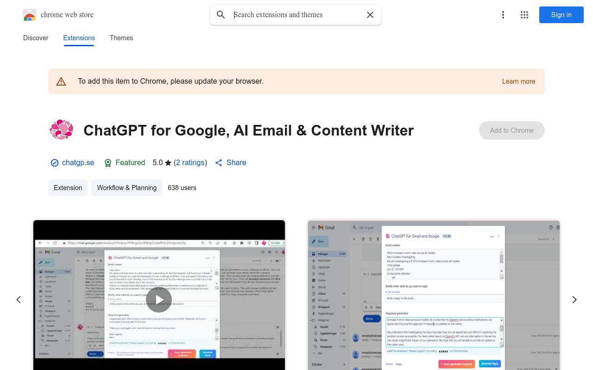Click the extension title heading
This screenshot has width=593, height=370.
pyautogui.click(x=248, y=130)
